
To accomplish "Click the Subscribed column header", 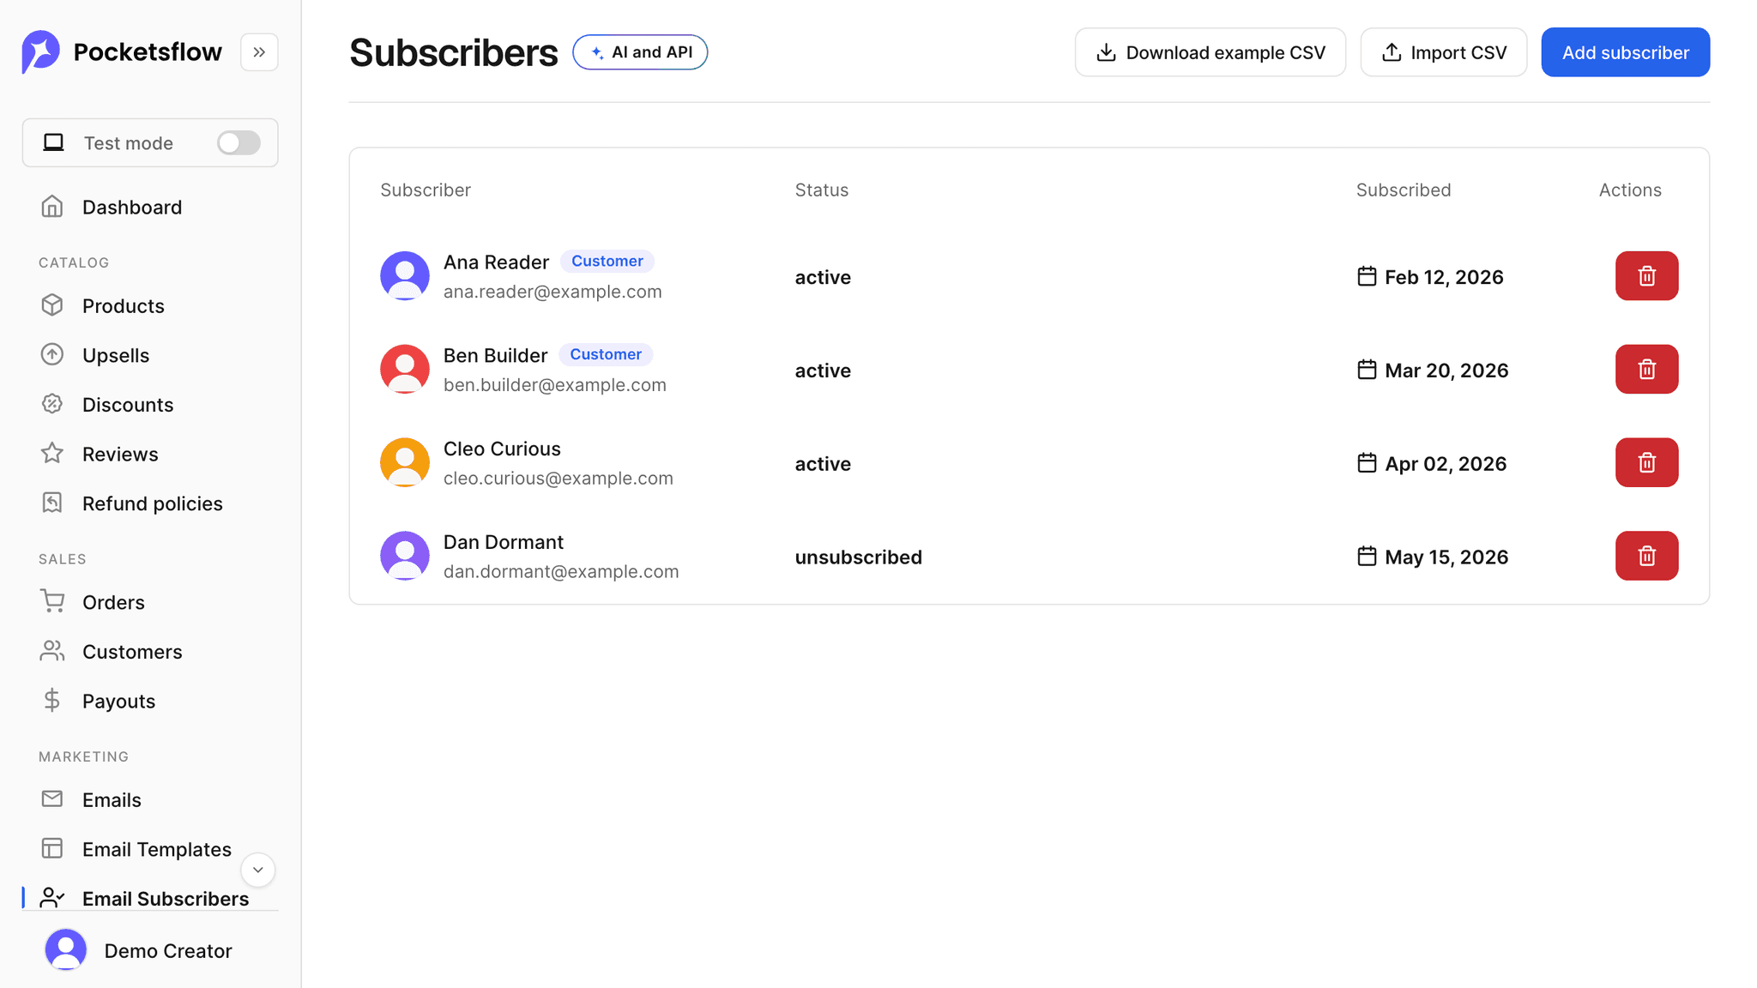I will (1404, 190).
